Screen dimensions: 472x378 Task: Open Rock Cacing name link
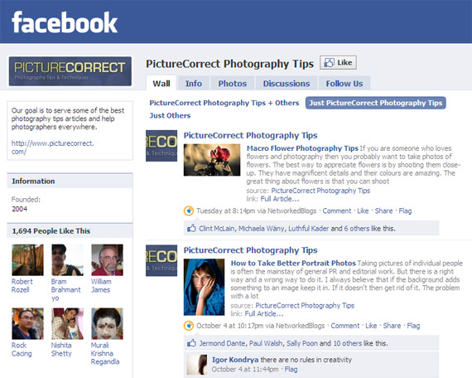pos(22,349)
